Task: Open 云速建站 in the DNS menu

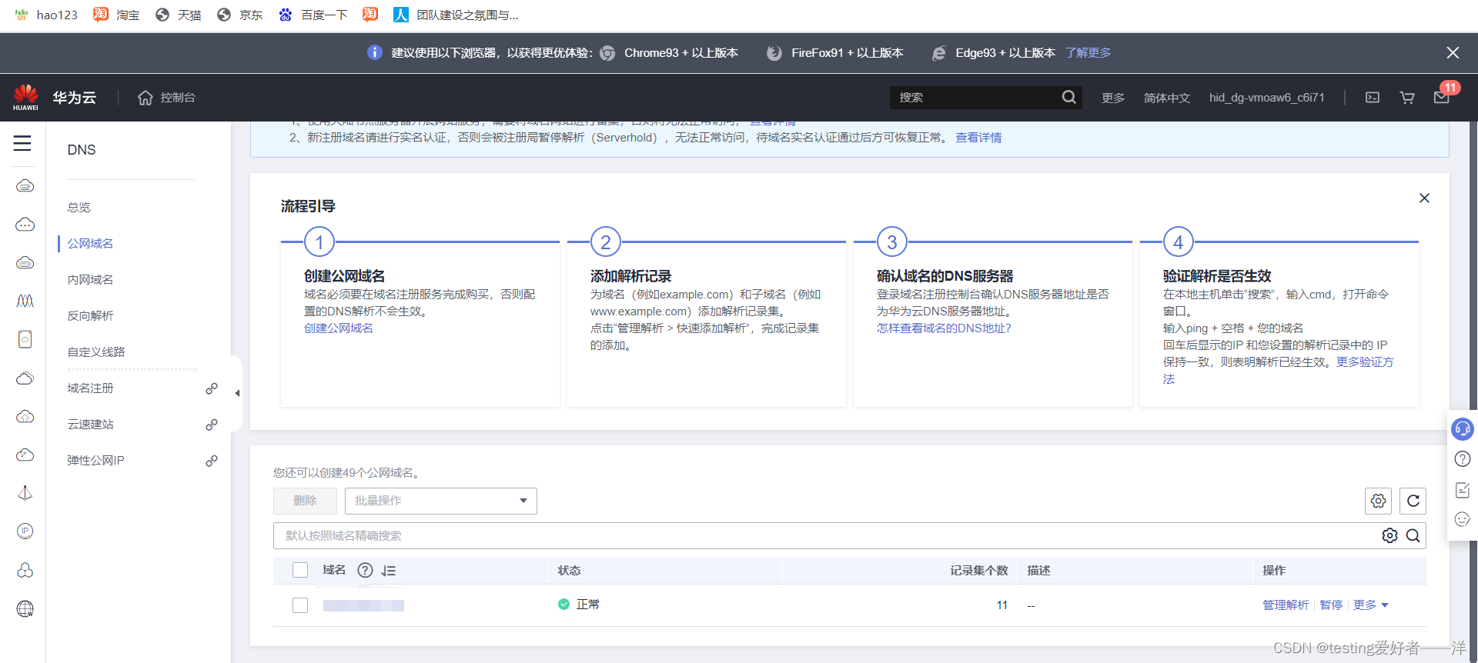Action: click(90, 424)
